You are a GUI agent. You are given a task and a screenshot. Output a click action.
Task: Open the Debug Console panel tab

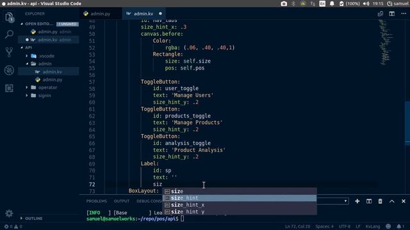(x=149, y=201)
